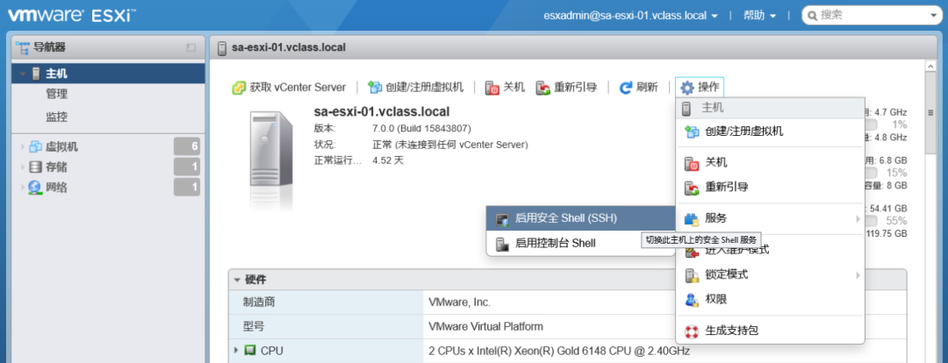Click 重新引导 in the toolbar
948x363 pixels.
[x=567, y=88]
